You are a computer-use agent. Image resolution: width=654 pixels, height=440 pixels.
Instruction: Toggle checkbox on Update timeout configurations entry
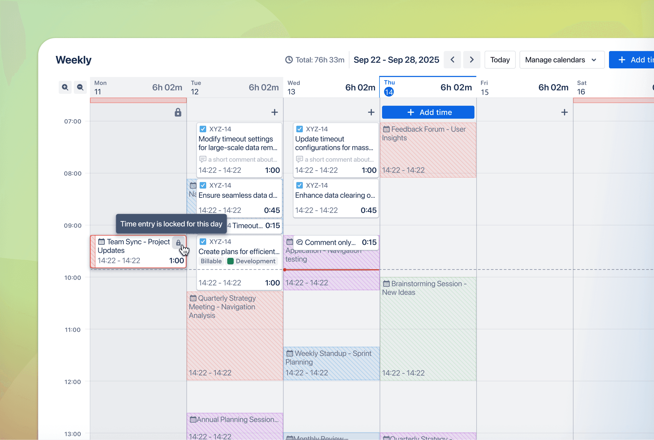(x=299, y=129)
